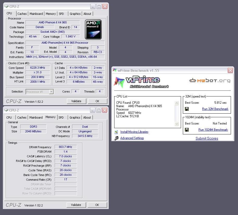The image size is (238, 215).
Task: Click Submit Scores link
Action: [207, 138]
